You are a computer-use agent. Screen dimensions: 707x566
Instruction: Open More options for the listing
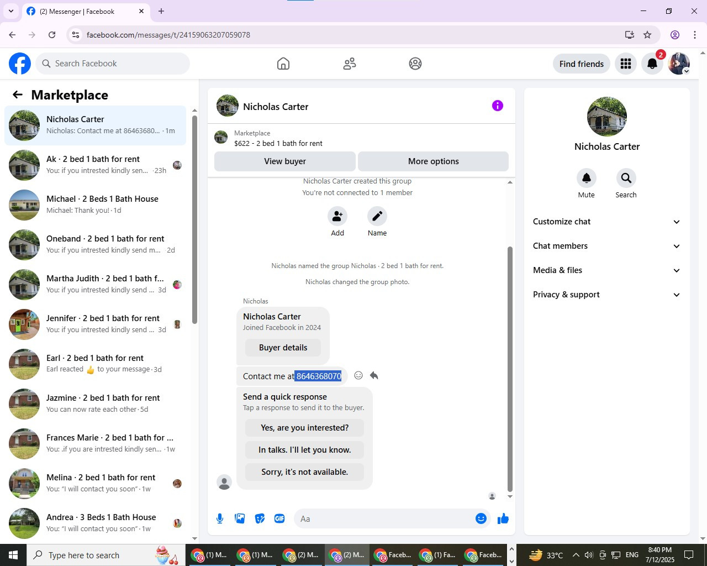(434, 161)
